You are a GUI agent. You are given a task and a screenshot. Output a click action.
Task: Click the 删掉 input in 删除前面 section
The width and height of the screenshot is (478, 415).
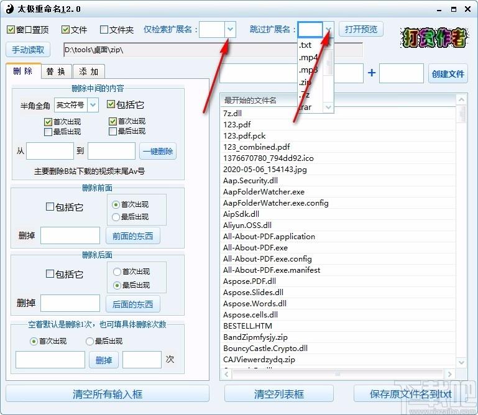tap(70, 235)
